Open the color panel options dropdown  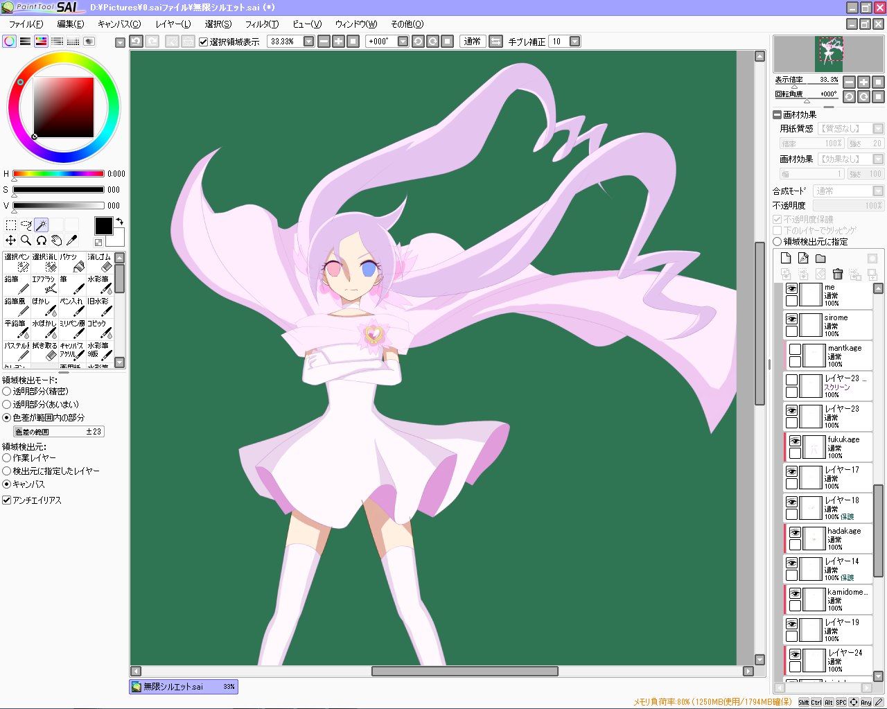[120, 42]
